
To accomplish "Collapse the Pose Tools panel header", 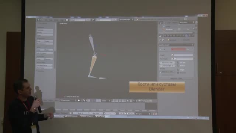I will 42,23.
